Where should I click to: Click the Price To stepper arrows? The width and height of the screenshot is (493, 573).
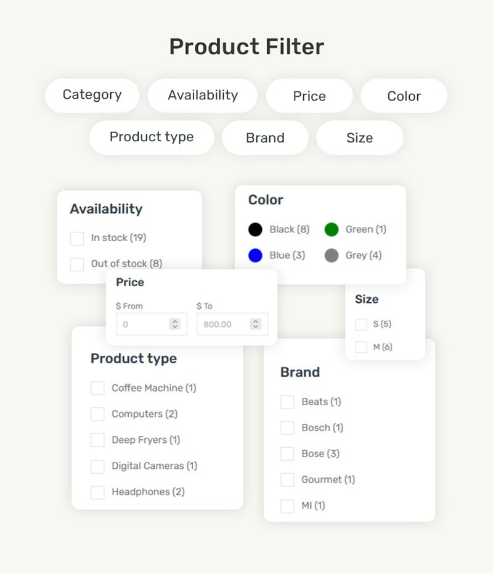(256, 324)
